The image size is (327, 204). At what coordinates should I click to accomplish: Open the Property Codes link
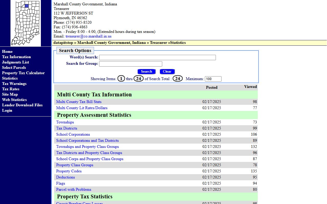coord(69,171)
